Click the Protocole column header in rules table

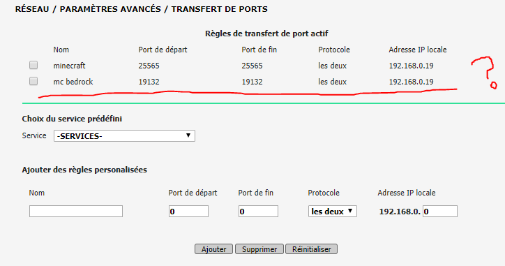point(334,50)
